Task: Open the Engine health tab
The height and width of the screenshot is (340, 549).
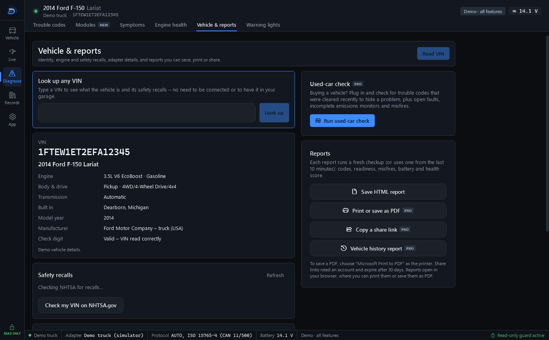Action: coord(171,25)
